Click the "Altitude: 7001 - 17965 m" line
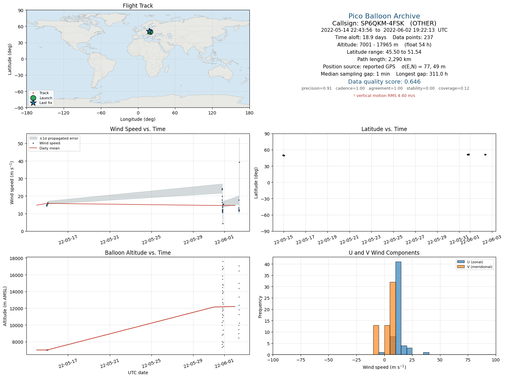This screenshot has height=378, width=505. (x=384, y=45)
